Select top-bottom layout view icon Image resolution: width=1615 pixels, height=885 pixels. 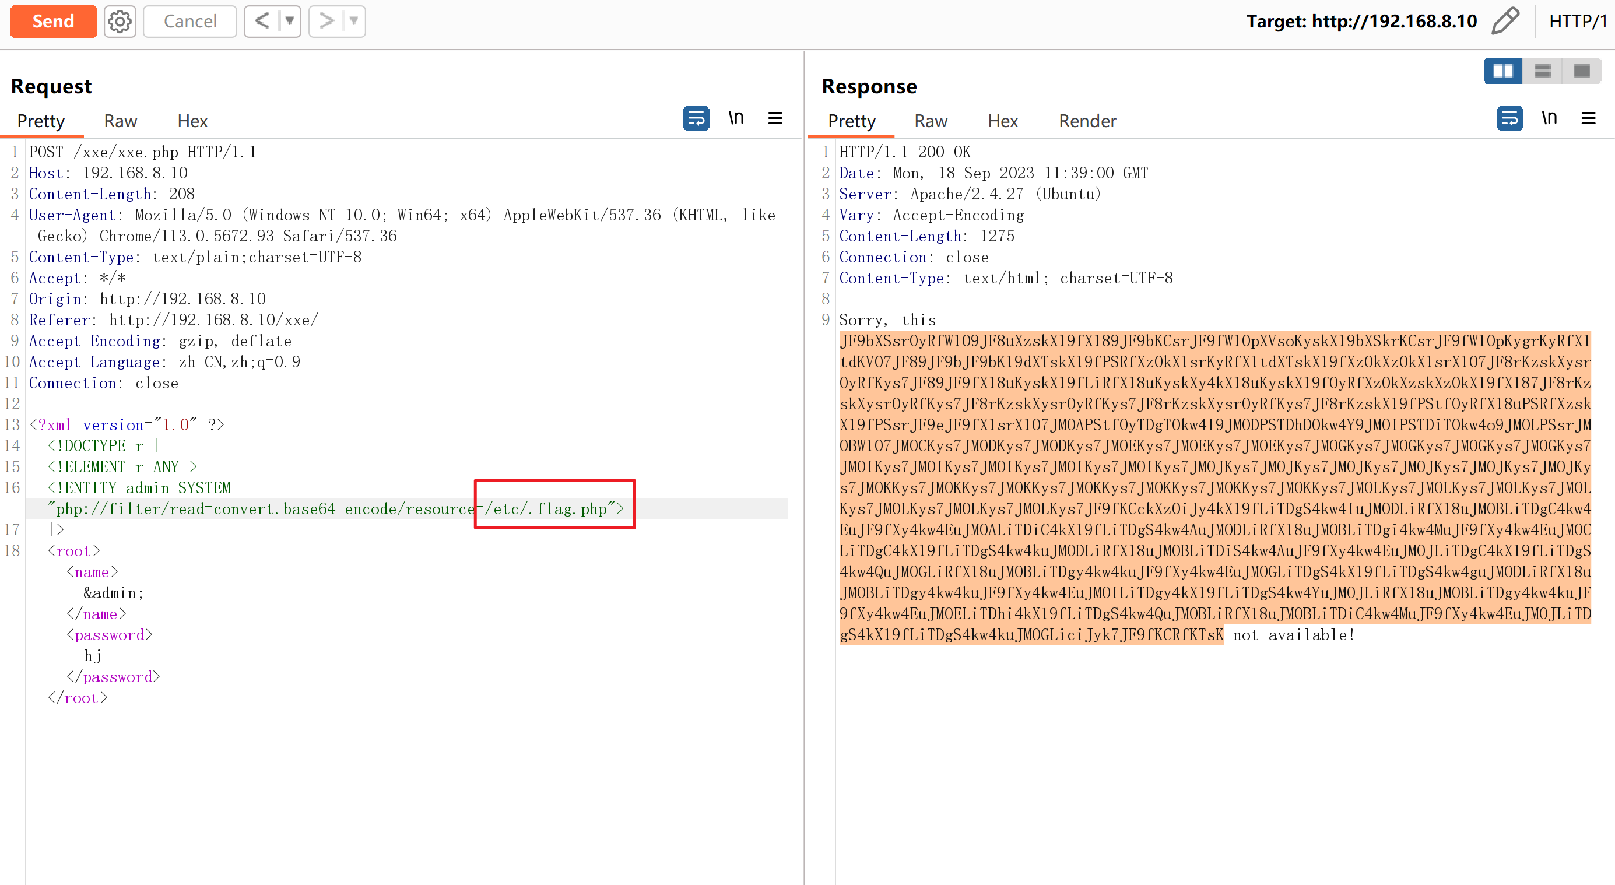pos(1542,71)
